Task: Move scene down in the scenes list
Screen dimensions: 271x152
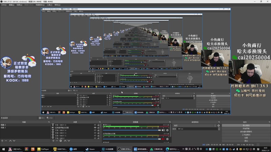Action: click(14, 141)
